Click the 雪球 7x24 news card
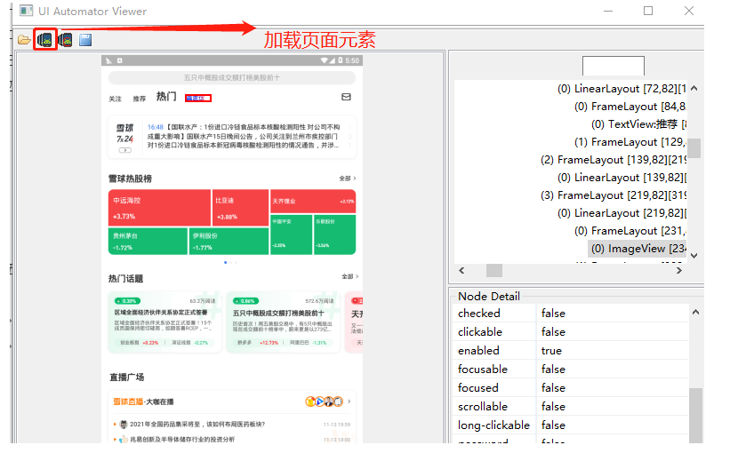 pyautogui.click(x=232, y=137)
